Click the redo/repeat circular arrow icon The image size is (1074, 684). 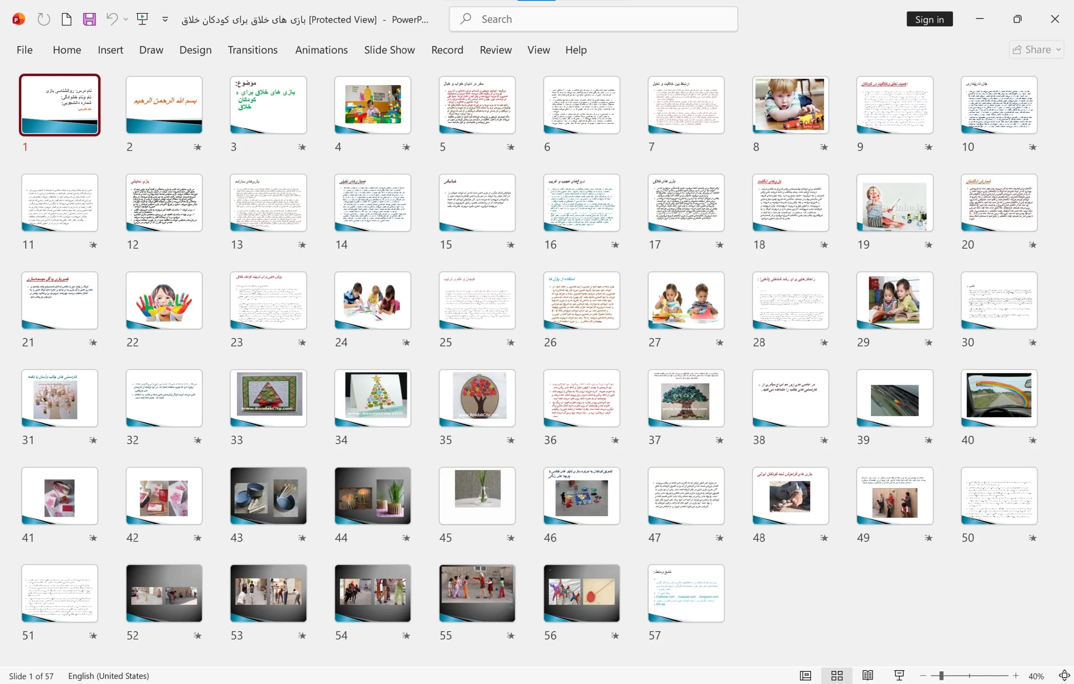(44, 19)
